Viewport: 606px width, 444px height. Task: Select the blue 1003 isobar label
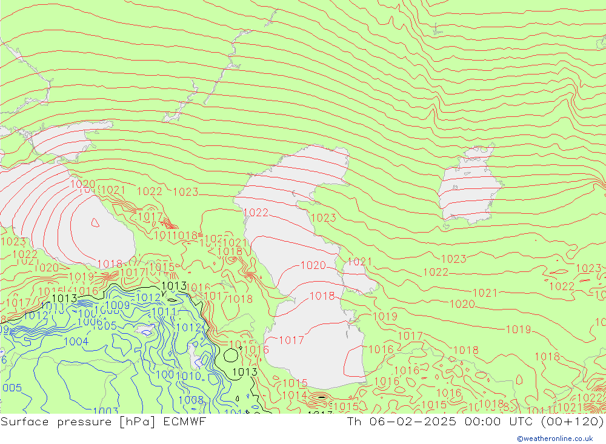point(105,410)
